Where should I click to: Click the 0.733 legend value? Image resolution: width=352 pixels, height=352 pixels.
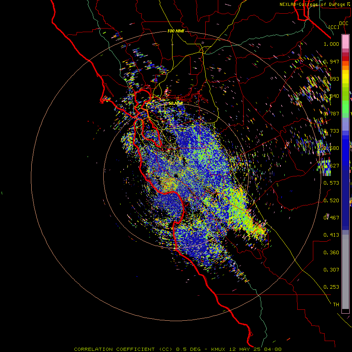(x=331, y=131)
